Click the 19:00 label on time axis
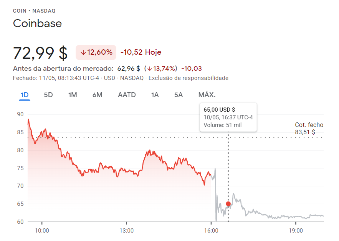Screen dimensions: 339x241 pos(296,231)
